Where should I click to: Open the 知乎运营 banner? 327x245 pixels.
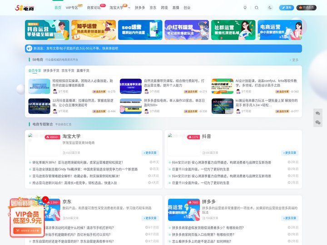94,30
